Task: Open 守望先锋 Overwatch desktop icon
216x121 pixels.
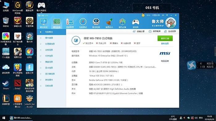Action: 30,22
